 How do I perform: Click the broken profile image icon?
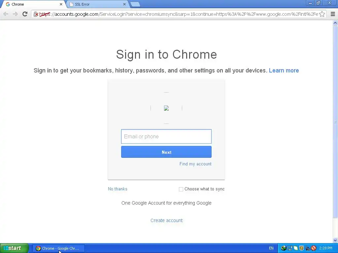(x=166, y=108)
